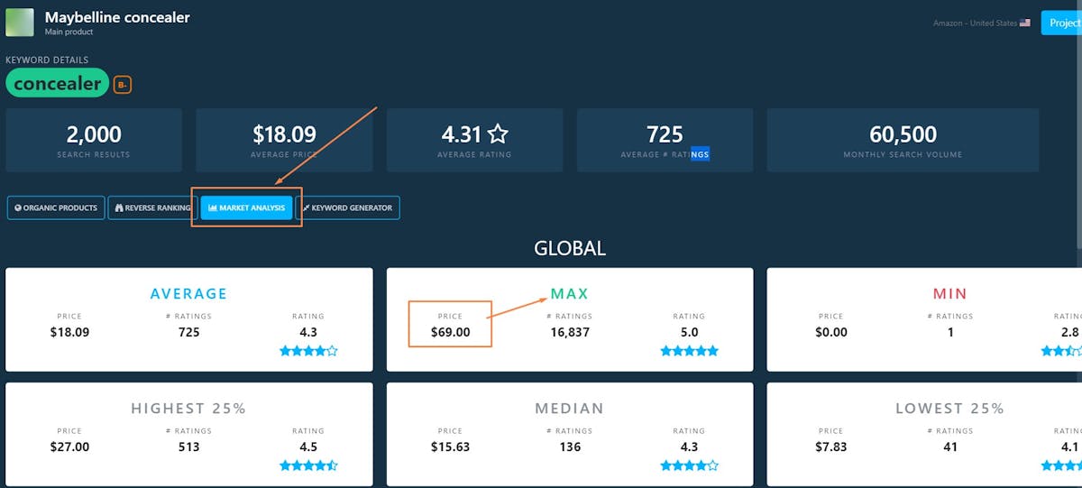Click the AVERAGE heading
The image size is (1082, 488).
(188, 294)
